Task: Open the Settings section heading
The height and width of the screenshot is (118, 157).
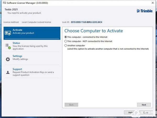Action: tap(17, 56)
